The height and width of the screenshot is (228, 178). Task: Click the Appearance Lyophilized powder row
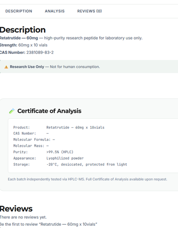click(x=48, y=158)
